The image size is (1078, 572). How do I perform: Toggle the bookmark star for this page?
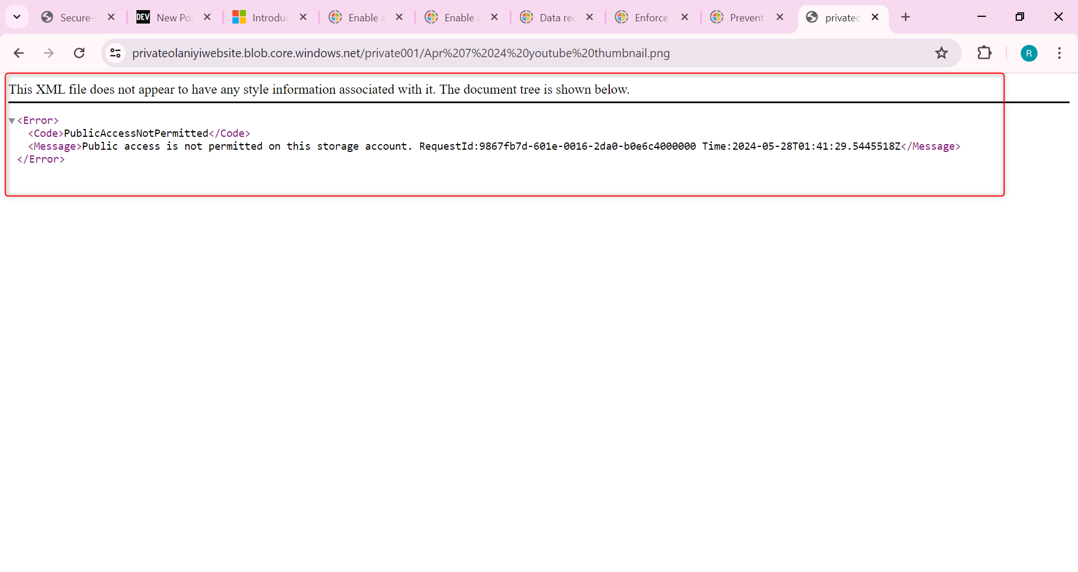(x=942, y=53)
